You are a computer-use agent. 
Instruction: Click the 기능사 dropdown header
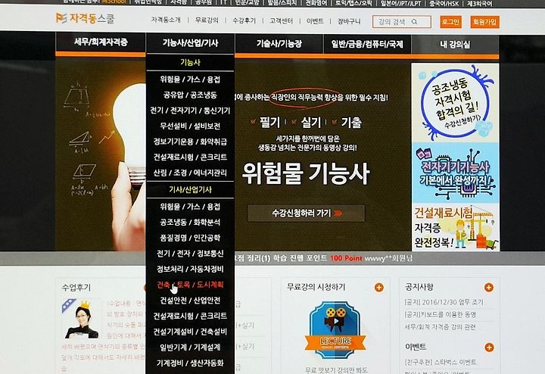(x=190, y=63)
